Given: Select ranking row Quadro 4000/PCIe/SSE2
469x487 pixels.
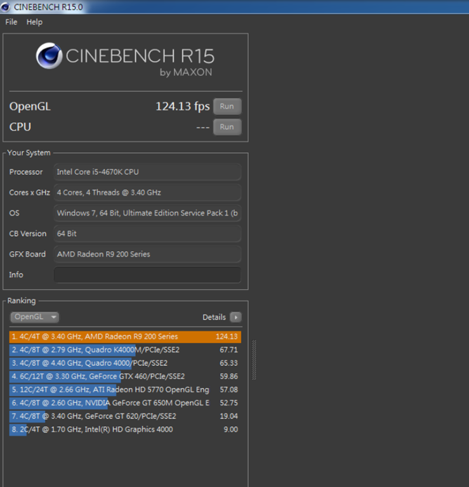Looking at the screenshot, I should coord(125,363).
